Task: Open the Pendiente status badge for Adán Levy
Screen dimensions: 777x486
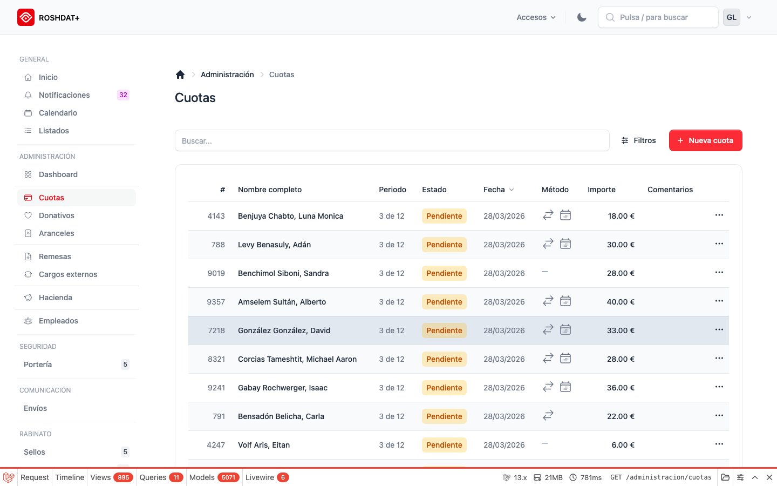Action: [x=444, y=245]
